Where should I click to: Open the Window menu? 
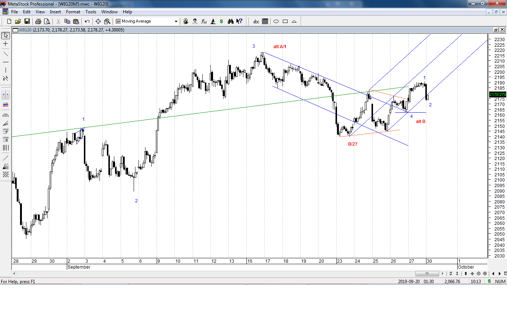point(109,12)
